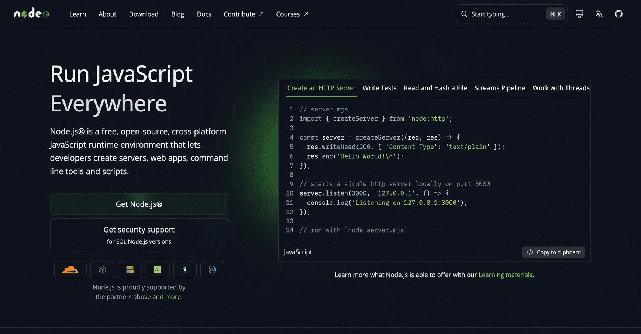Copy the code with Copy to clipboard

click(553, 252)
